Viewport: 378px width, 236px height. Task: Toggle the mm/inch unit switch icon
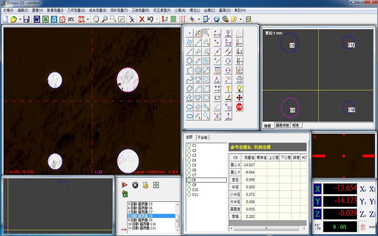(x=81, y=19)
